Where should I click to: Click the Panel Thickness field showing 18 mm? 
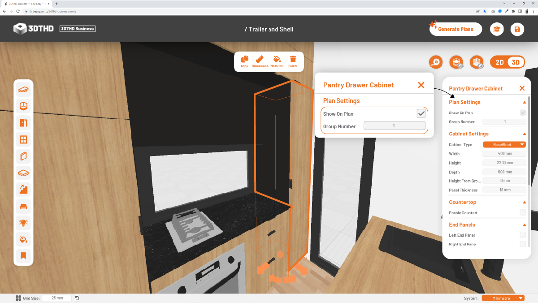[504, 190]
